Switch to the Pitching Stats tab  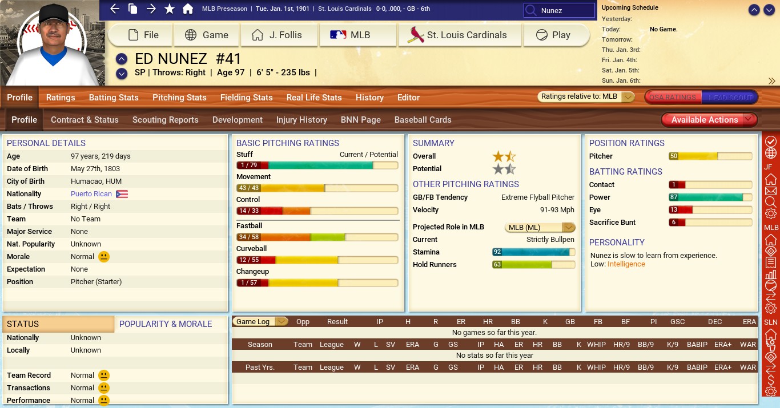click(179, 98)
